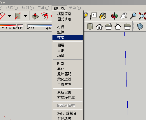Open the 绘图(R) menu
146x120 pixels.
tap(28, 8)
